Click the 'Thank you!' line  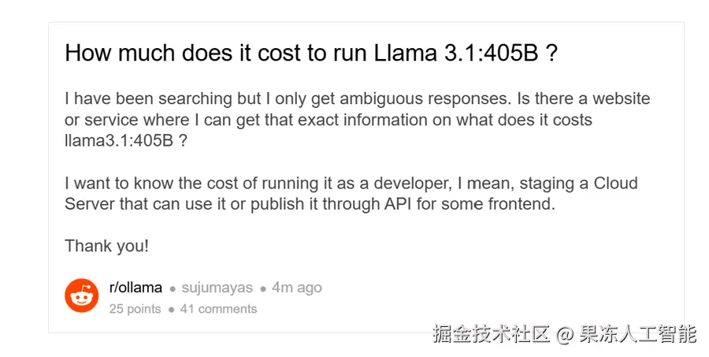[106, 246]
